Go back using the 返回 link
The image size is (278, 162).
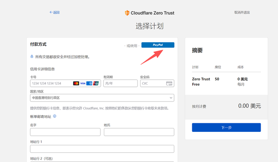point(54,12)
